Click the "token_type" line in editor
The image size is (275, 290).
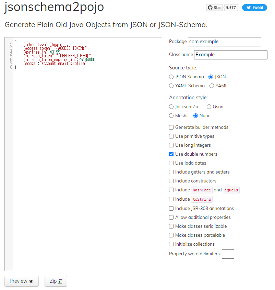coord(45,45)
